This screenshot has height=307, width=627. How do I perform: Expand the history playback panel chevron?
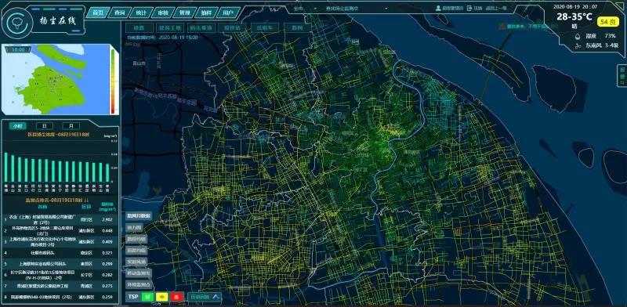216,297
